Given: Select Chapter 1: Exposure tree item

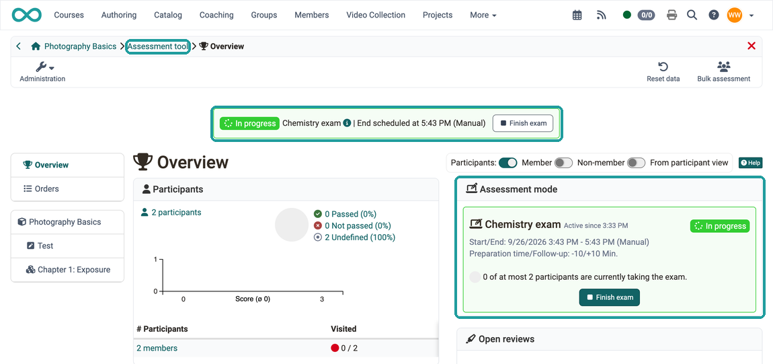Looking at the screenshot, I should point(67,270).
